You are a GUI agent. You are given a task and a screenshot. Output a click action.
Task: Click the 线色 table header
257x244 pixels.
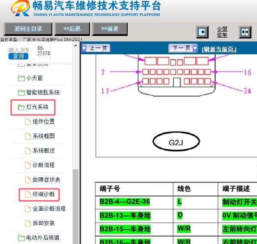pos(184,188)
